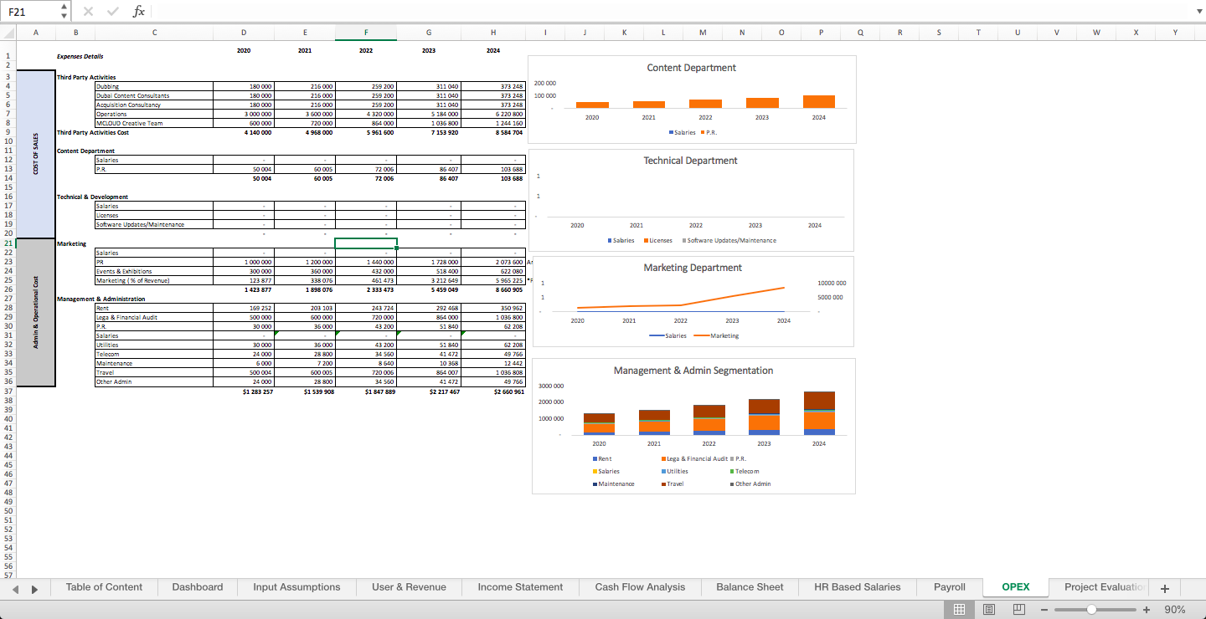1206x619 pixels.
Task: Open the Table of Content sheet tab
Action: tap(104, 587)
